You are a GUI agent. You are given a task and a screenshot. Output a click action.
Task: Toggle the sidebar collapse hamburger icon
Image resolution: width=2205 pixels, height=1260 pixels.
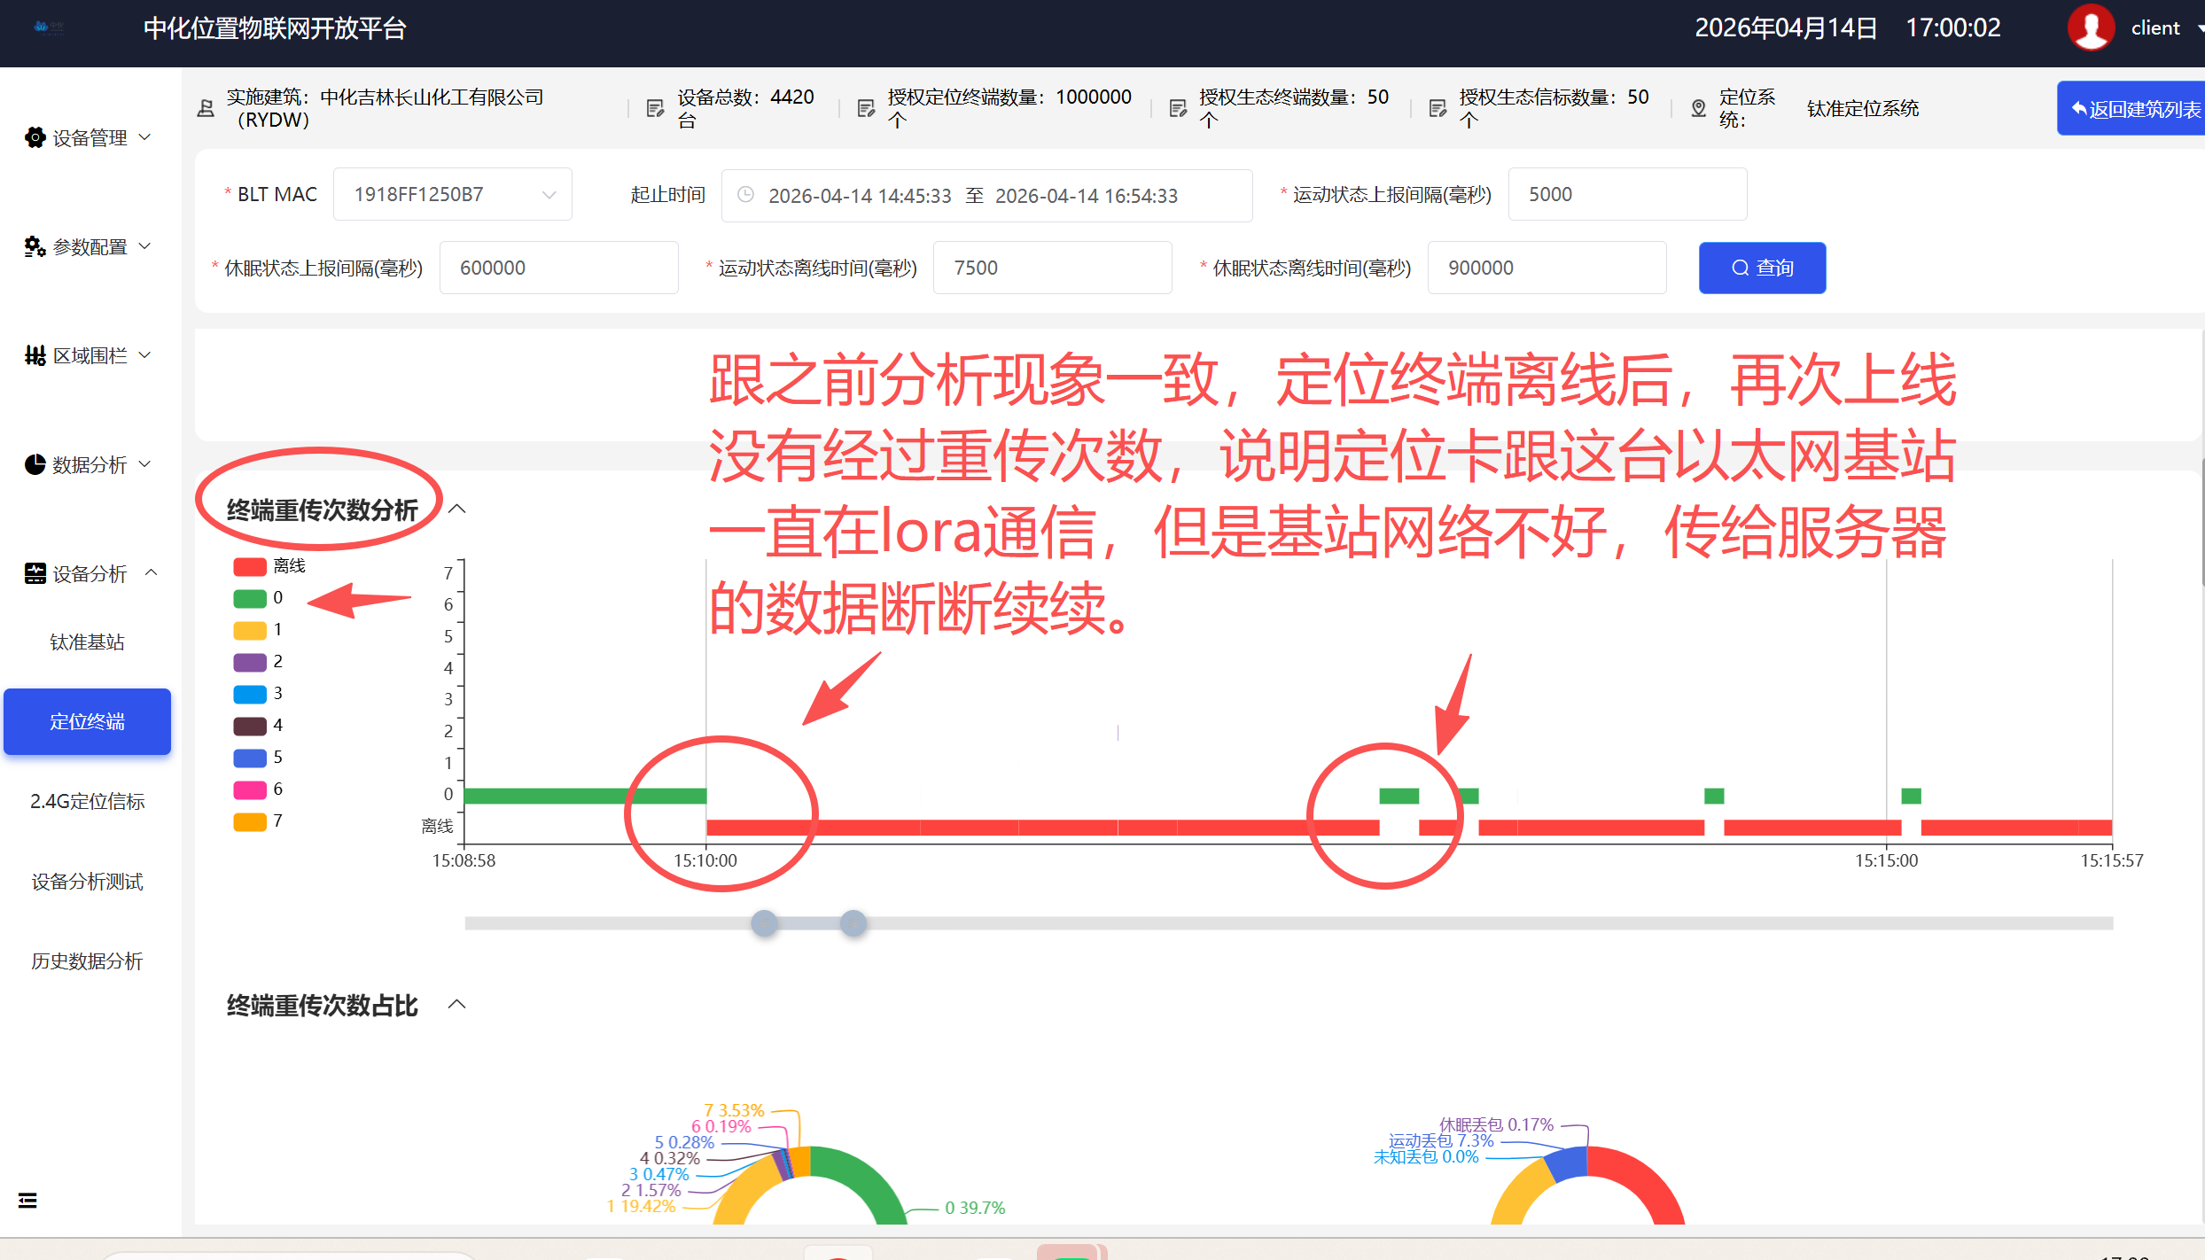(x=27, y=1201)
